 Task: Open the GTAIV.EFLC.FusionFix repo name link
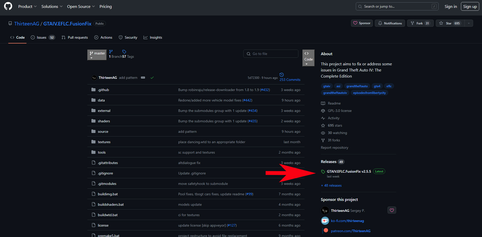[x=67, y=24]
